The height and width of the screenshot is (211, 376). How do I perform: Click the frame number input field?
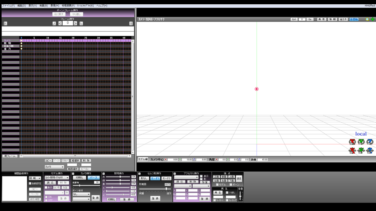[67, 23]
